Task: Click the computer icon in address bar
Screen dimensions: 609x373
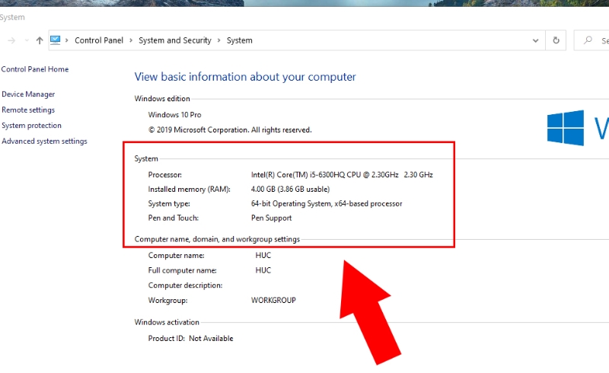Action: click(x=55, y=40)
